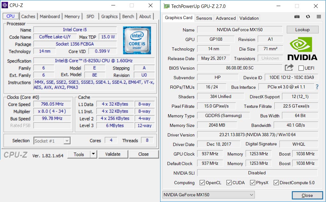Switch to the Sensors tab in GPU-Z

[204, 18]
